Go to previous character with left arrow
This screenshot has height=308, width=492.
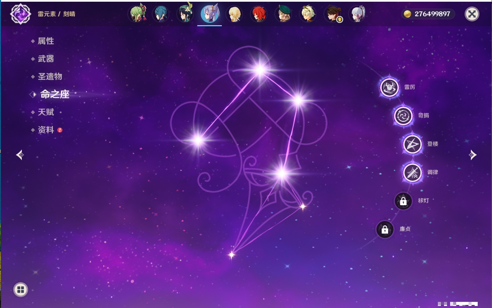(x=20, y=155)
